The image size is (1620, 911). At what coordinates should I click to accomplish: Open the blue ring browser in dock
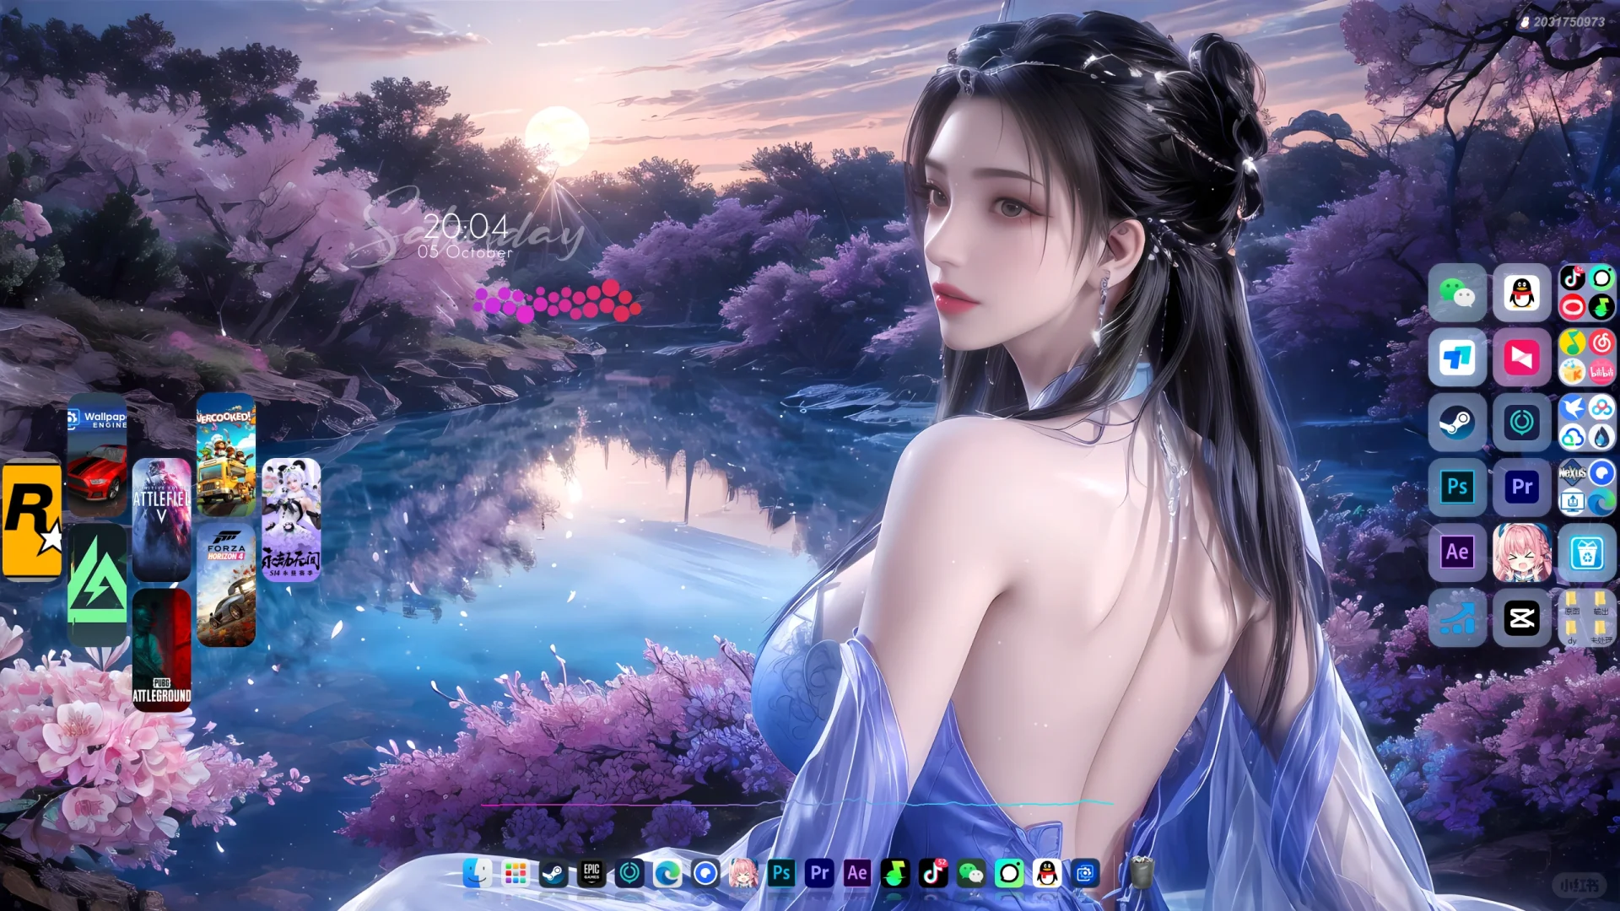705,873
